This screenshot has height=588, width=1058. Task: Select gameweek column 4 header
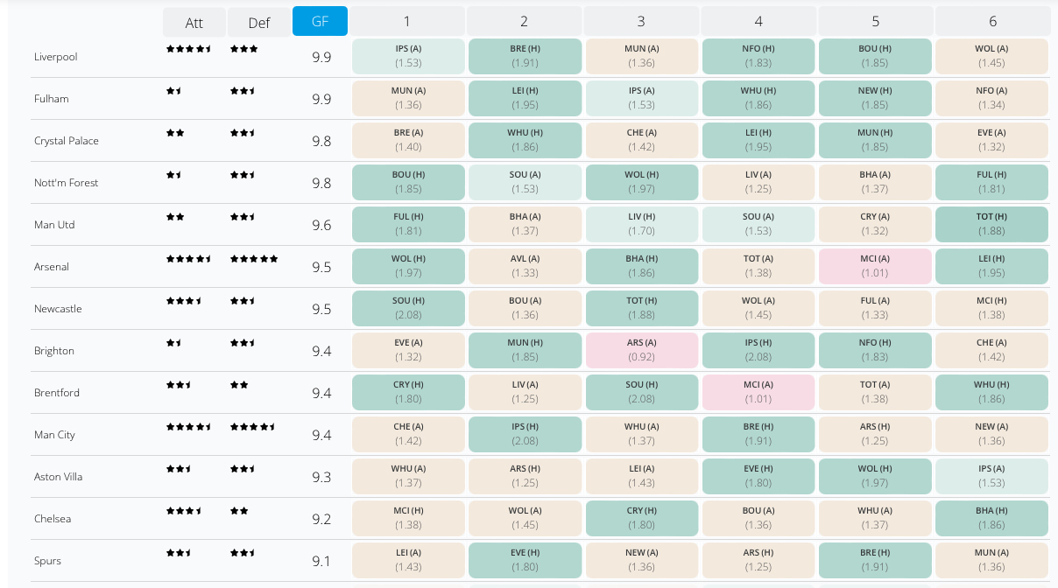pyautogui.click(x=758, y=21)
